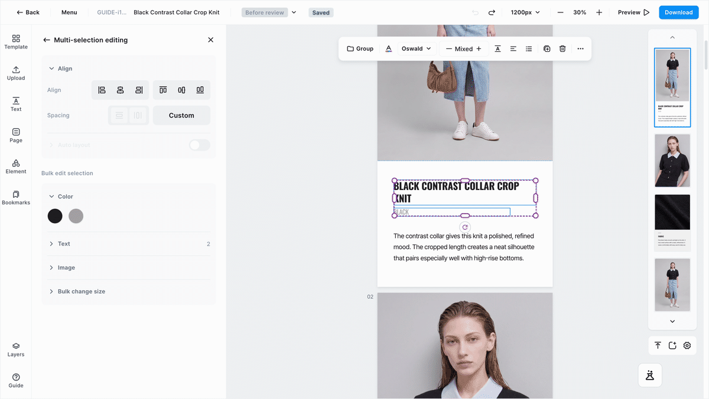
Task: Expand the Image section
Action: coord(129,268)
